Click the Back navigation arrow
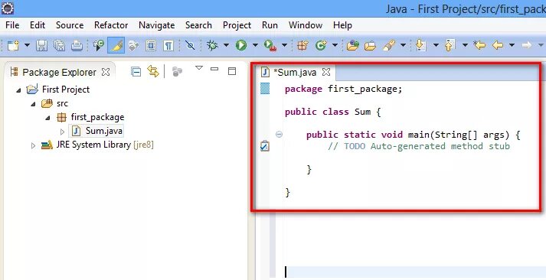The image size is (546, 280). 498,46
